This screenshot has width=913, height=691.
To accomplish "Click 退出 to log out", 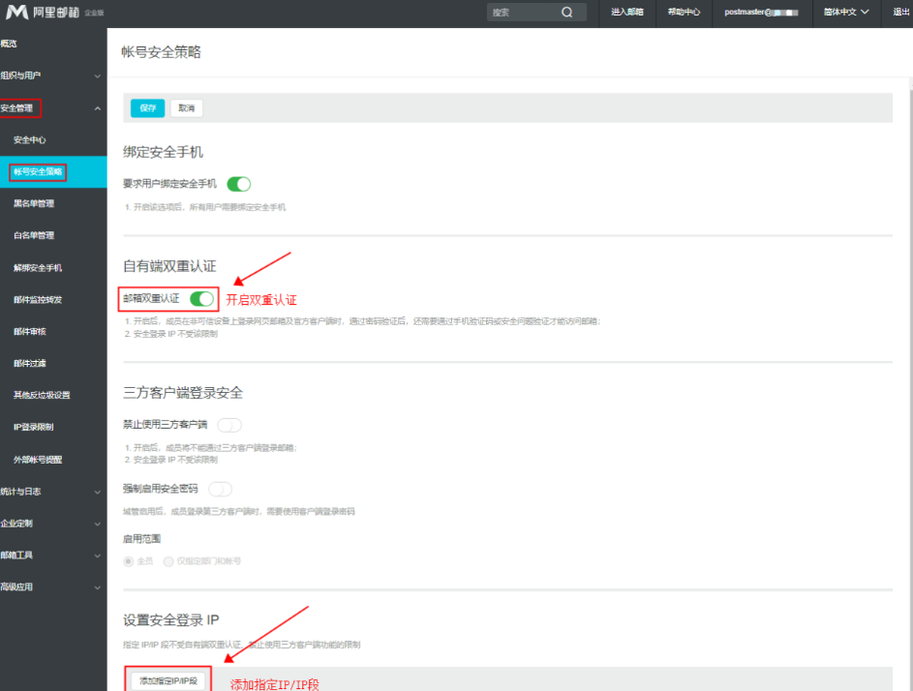I will [901, 12].
